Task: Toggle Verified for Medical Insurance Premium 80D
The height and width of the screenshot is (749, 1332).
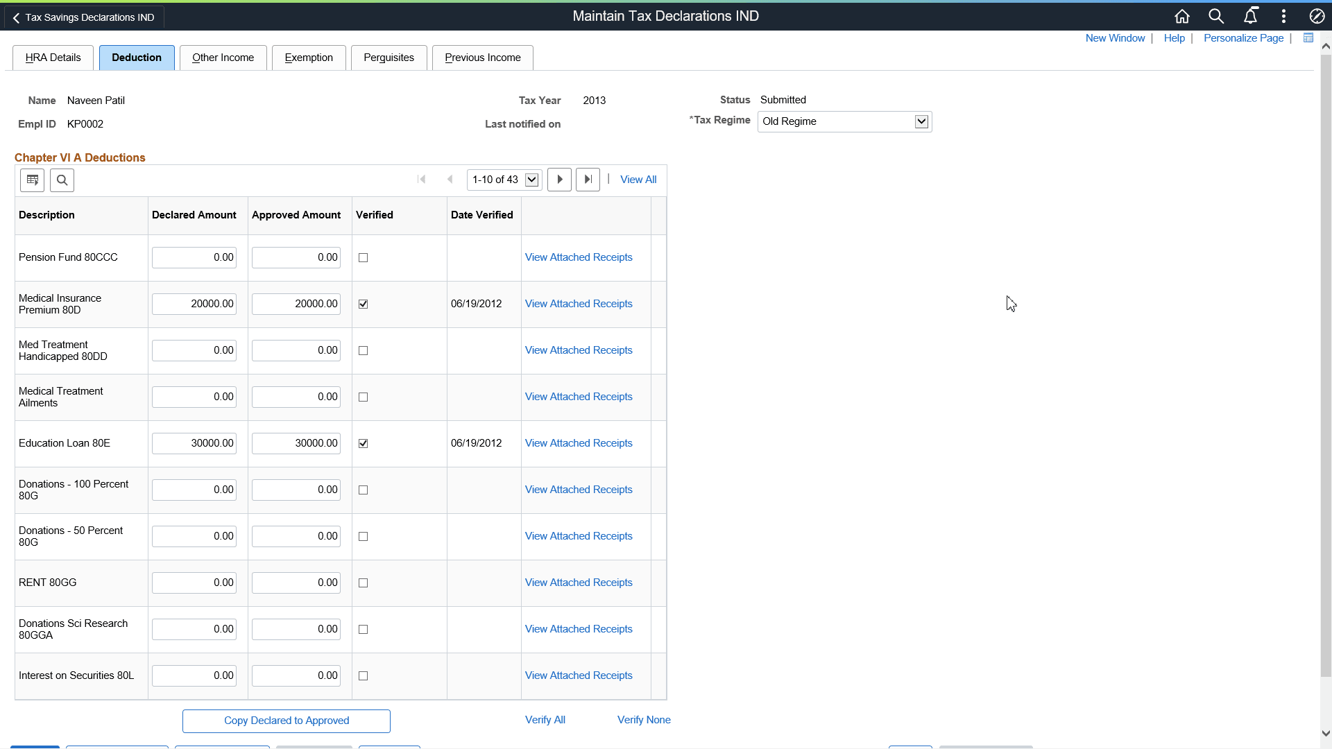Action: tap(363, 304)
